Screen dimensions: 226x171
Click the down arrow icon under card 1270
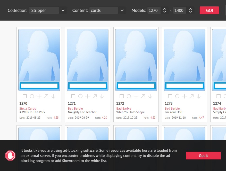coord(53,96)
